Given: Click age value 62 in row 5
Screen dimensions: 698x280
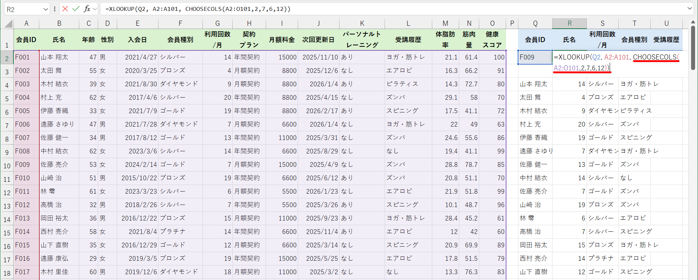Looking at the screenshot, I should [x=93, y=98].
